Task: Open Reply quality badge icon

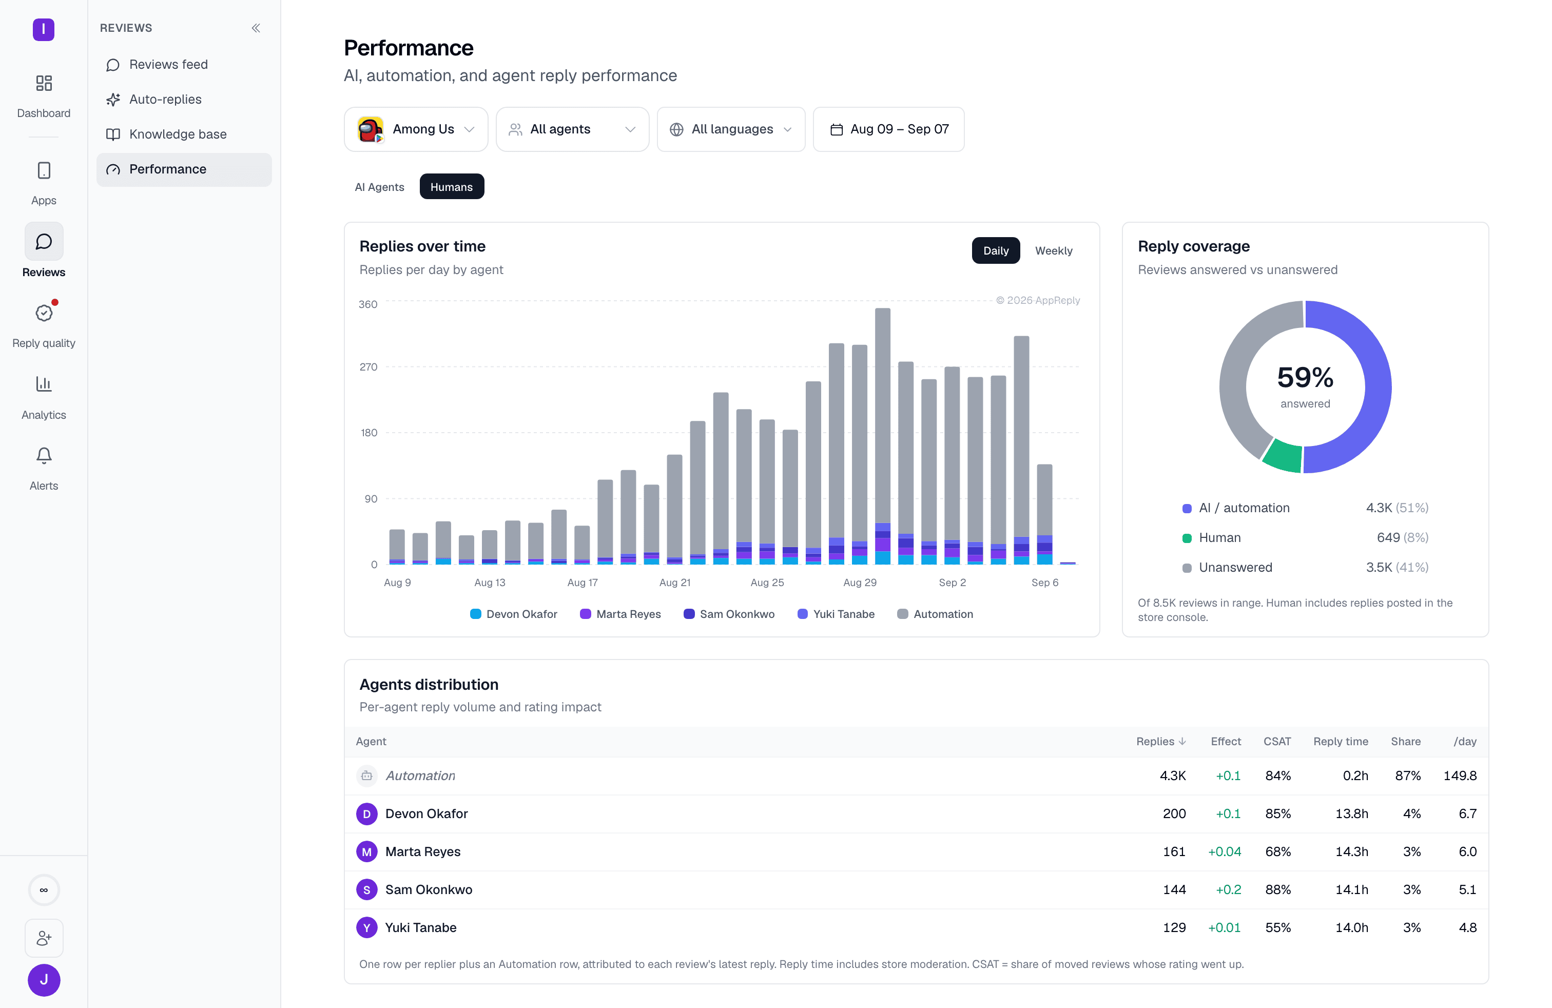Action: [x=44, y=313]
